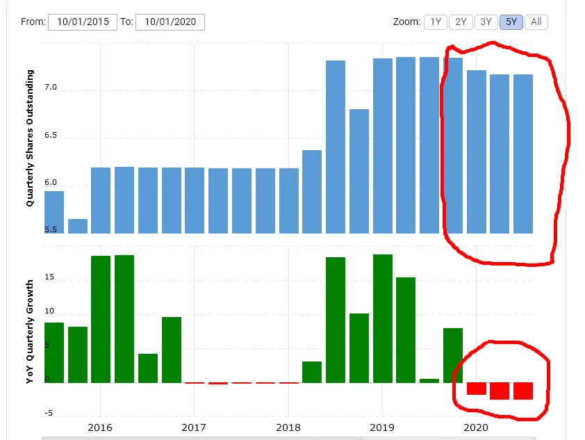Screen dimensions: 585x440
Task: Select the 2020 label on the time axis
Action: click(x=476, y=427)
